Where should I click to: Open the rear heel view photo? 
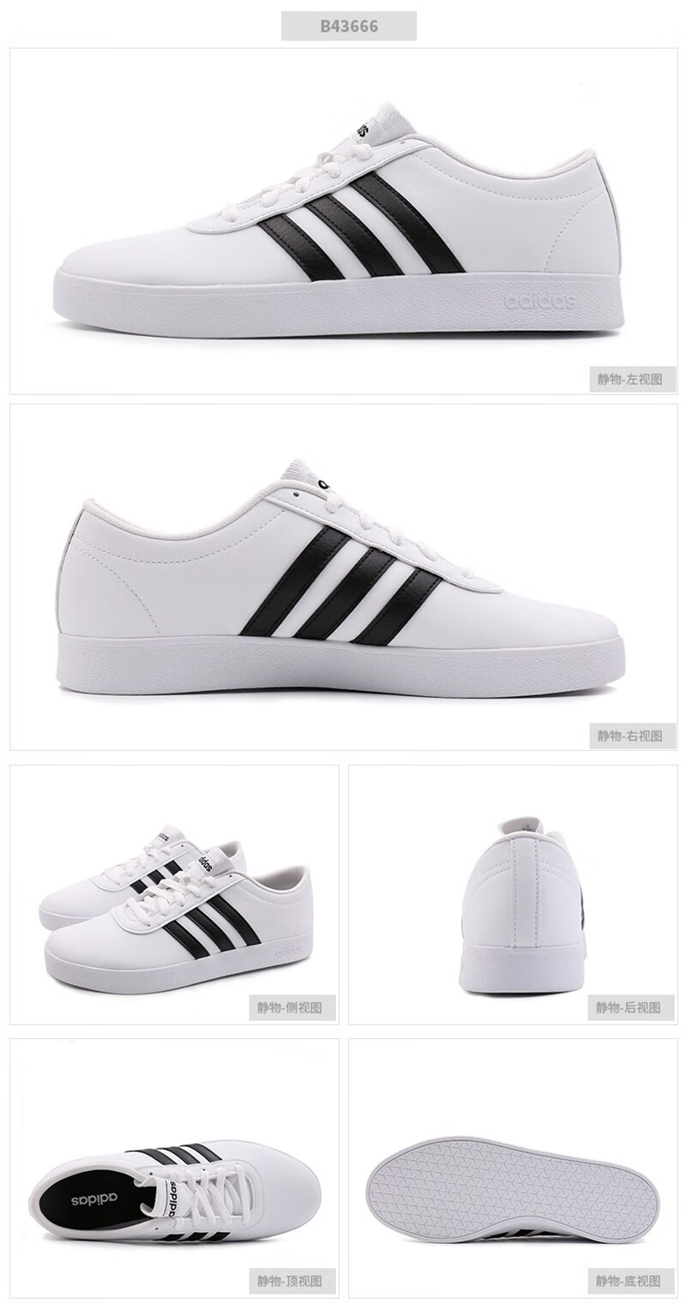click(x=513, y=894)
